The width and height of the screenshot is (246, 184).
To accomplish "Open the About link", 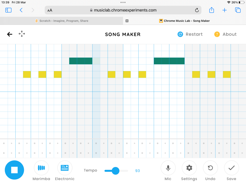I will (225, 34).
